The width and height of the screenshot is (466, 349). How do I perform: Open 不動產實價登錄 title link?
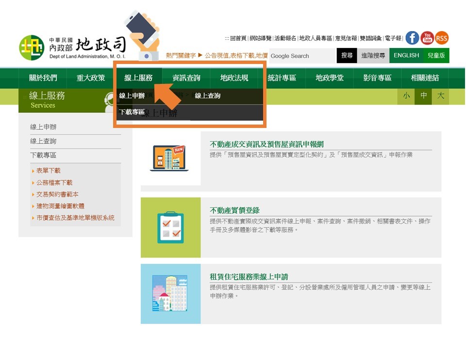coord(234,210)
